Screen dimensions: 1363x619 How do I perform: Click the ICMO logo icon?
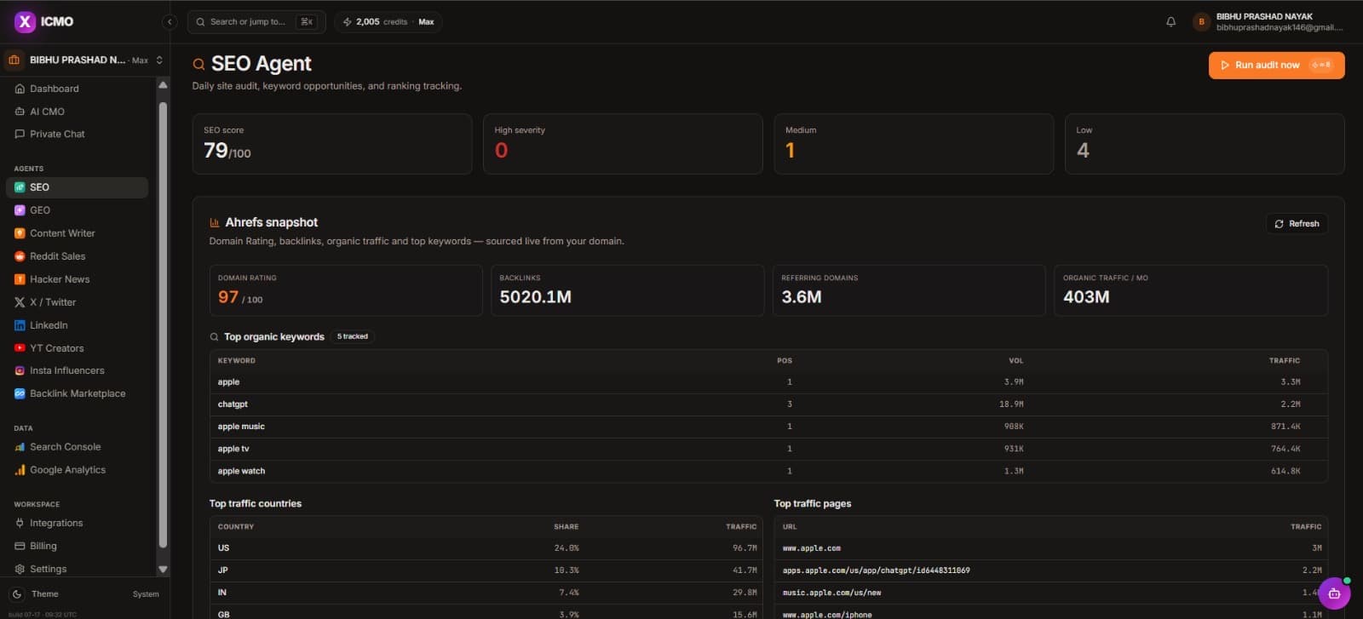click(25, 21)
